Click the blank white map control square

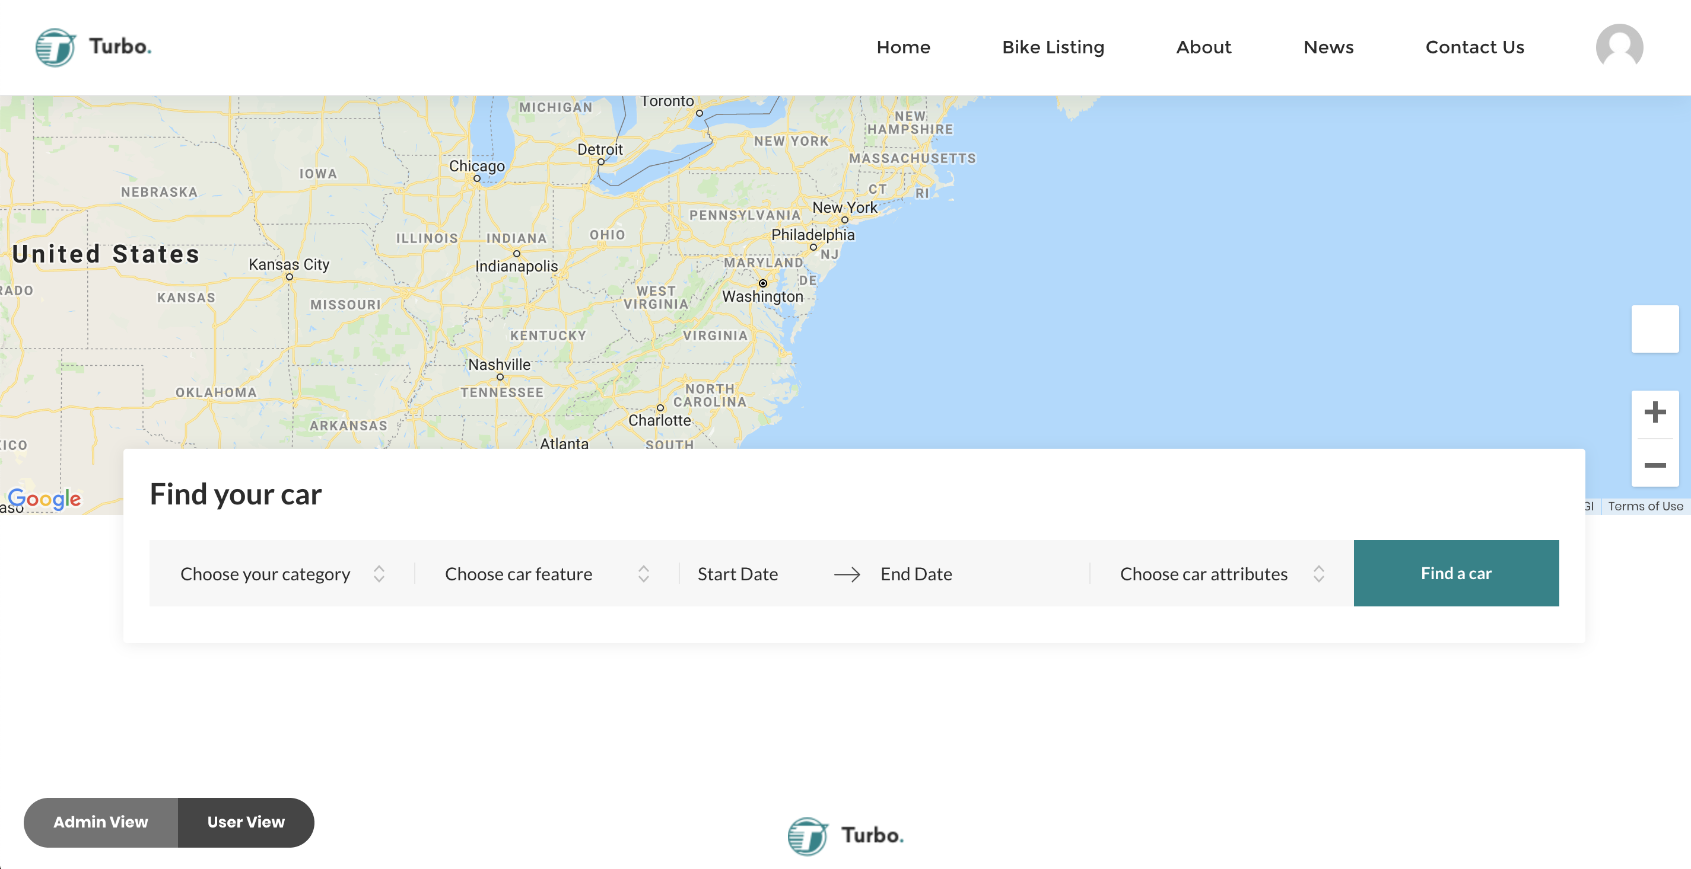(1654, 329)
